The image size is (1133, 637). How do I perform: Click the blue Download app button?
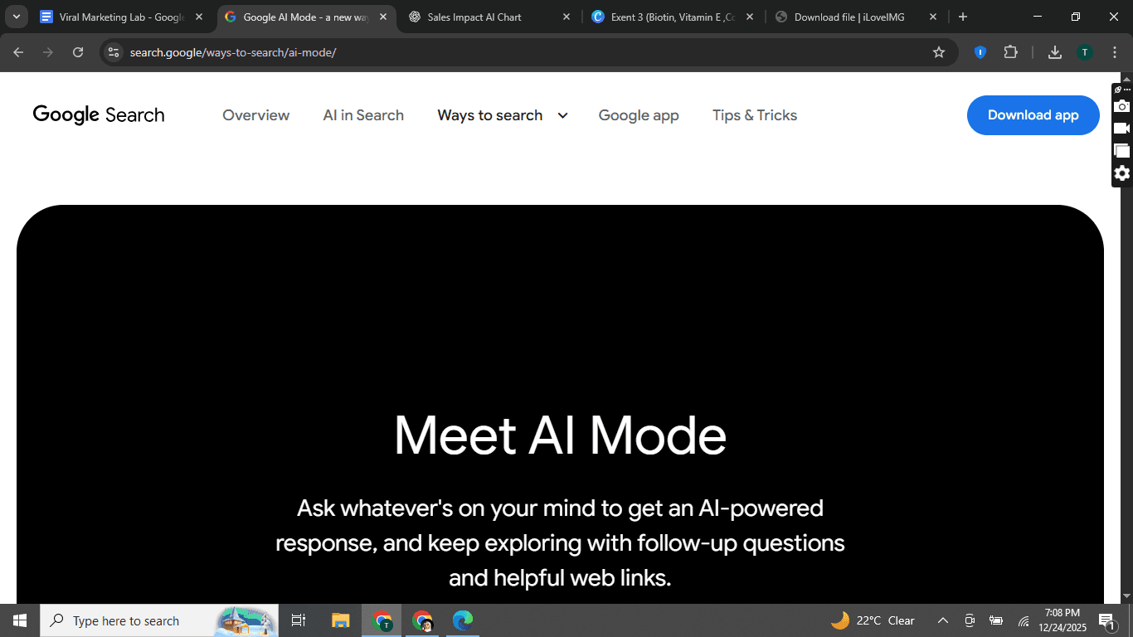[x=1033, y=115]
